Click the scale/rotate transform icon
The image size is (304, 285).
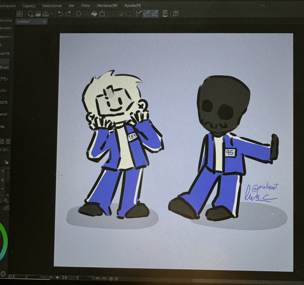[102, 14]
